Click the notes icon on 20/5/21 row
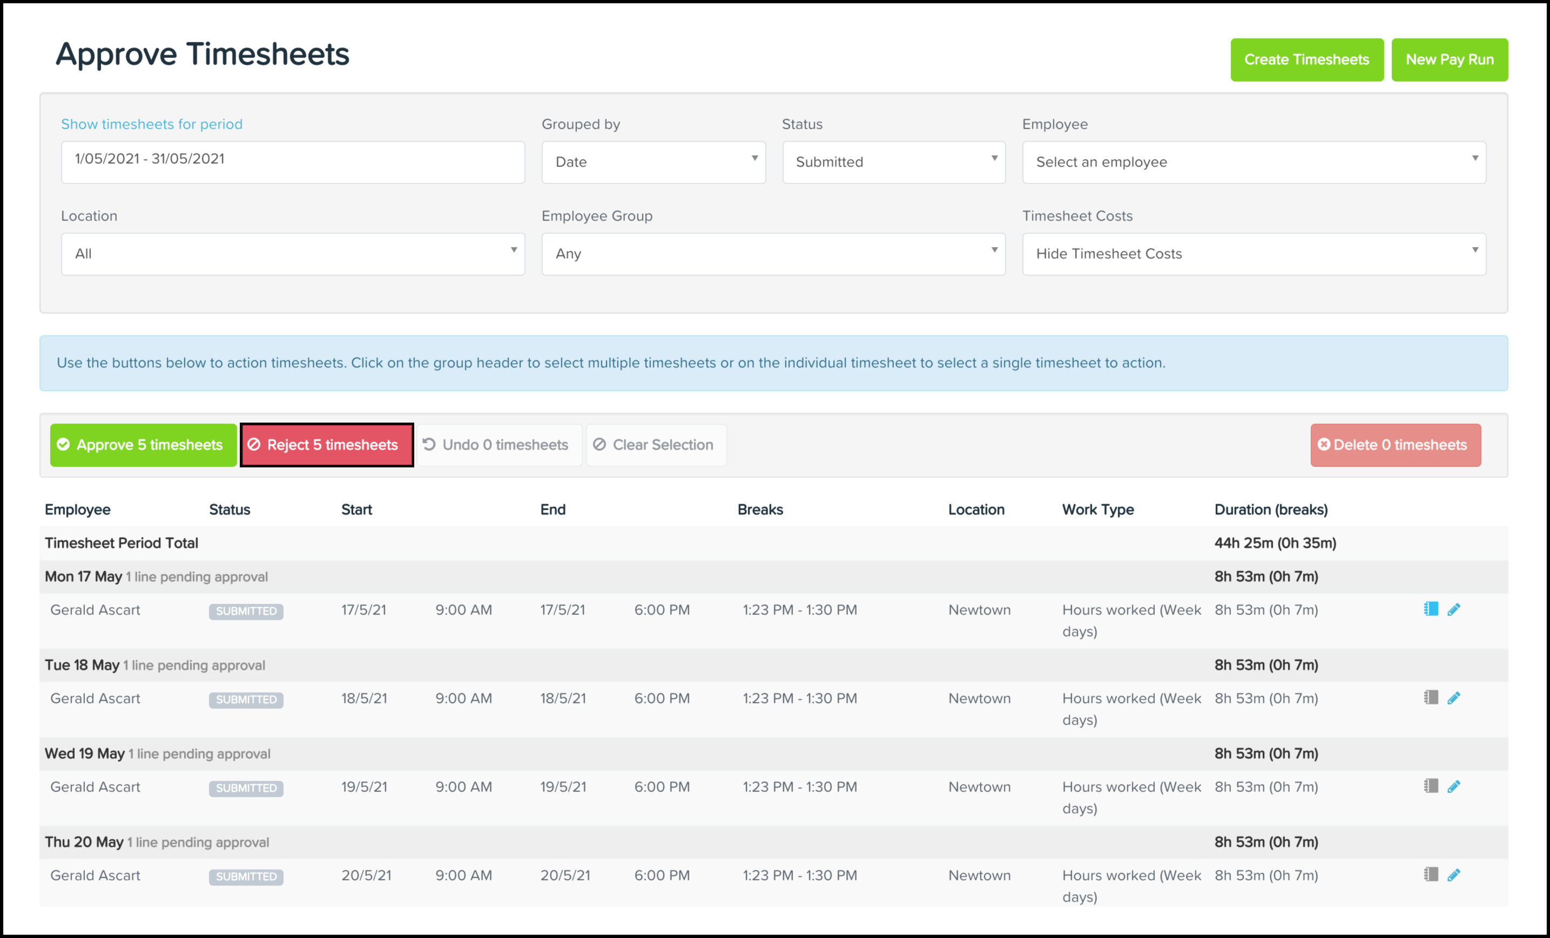This screenshot has width=1550, height=938. click(x=1431, y=875)
